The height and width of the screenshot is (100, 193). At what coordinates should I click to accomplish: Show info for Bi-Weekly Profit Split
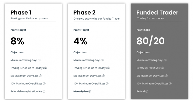[162, 68]
